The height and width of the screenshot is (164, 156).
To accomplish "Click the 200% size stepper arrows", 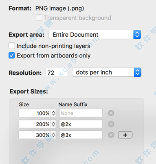I will coord(53,124).
